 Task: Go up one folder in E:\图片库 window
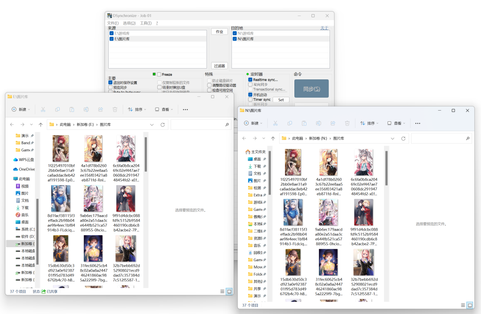click(41, 124)
